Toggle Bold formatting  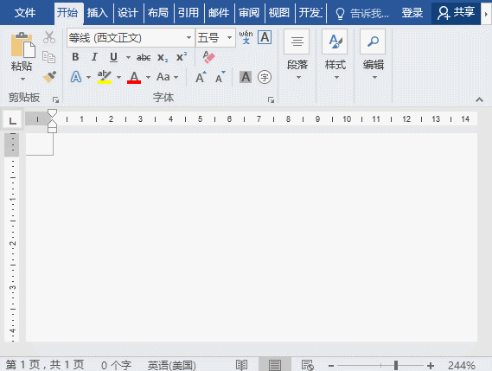(75, 57)
